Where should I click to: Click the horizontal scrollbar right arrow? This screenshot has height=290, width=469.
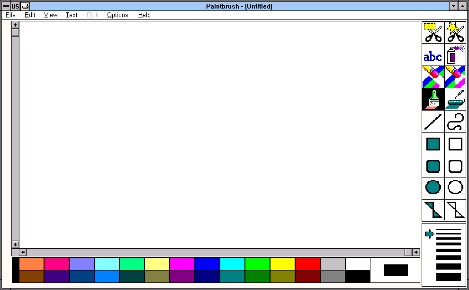[416, 252]
